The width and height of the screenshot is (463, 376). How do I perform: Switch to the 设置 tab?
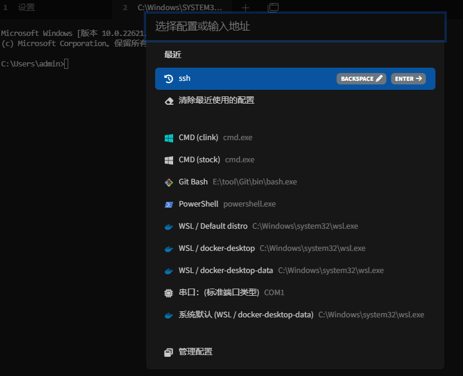click(x=26, y=8)
